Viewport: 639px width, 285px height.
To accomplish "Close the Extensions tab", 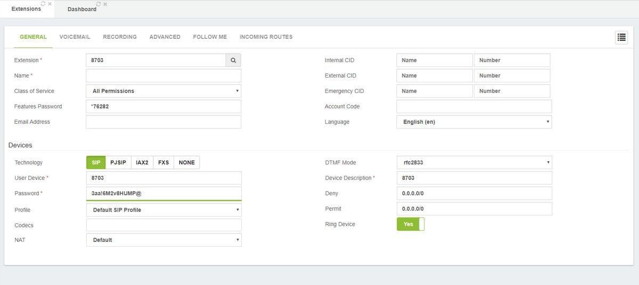I will [50, 4].
